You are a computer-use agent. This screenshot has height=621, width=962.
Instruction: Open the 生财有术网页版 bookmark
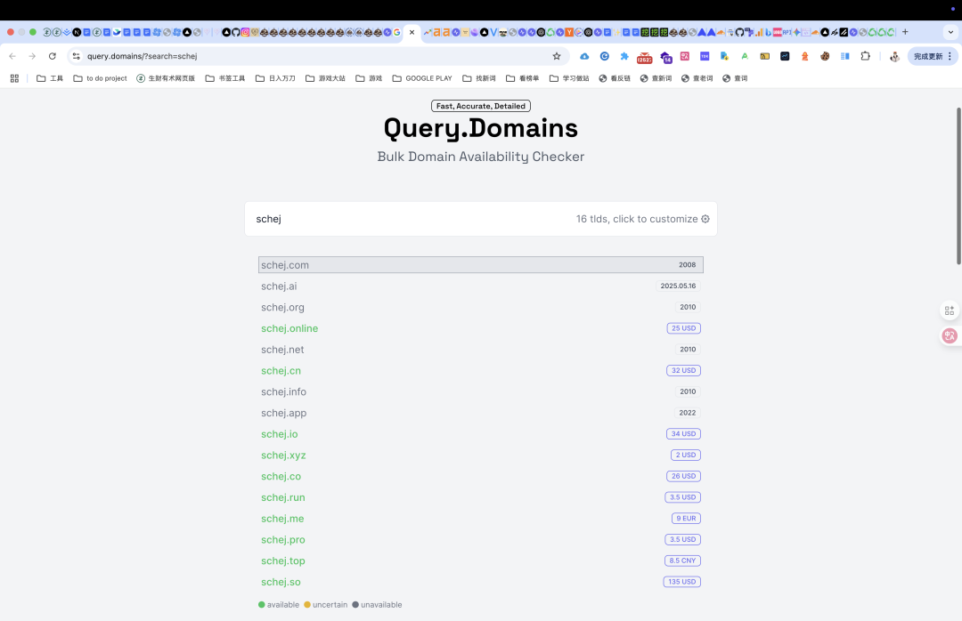[166, 78]
